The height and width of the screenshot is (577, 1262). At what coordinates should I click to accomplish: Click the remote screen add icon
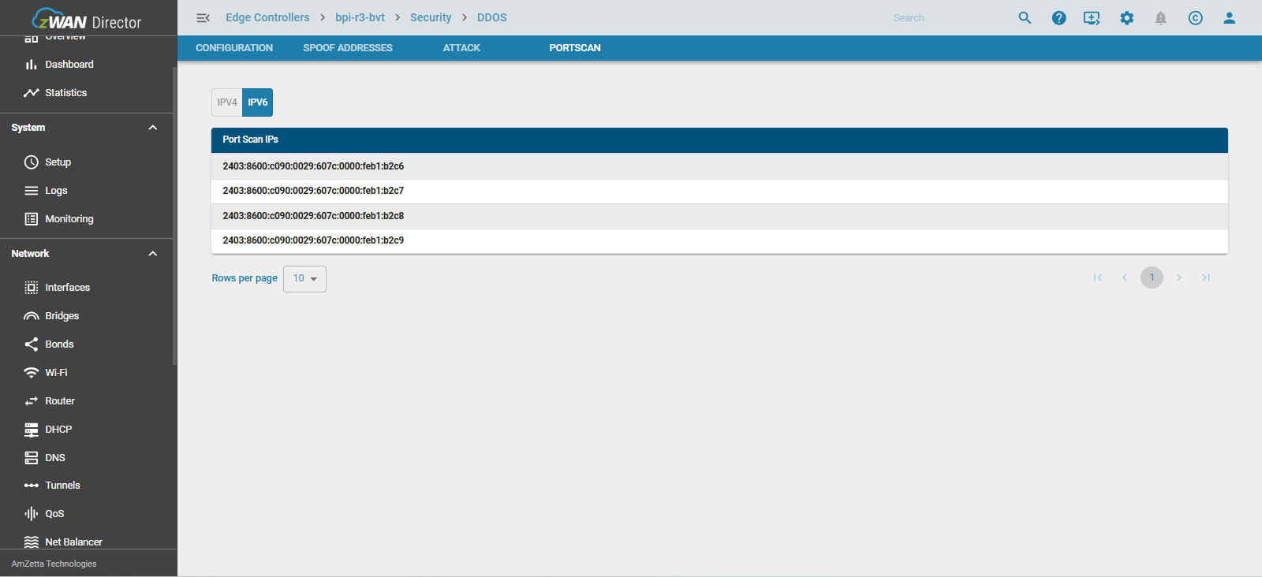1092,17
